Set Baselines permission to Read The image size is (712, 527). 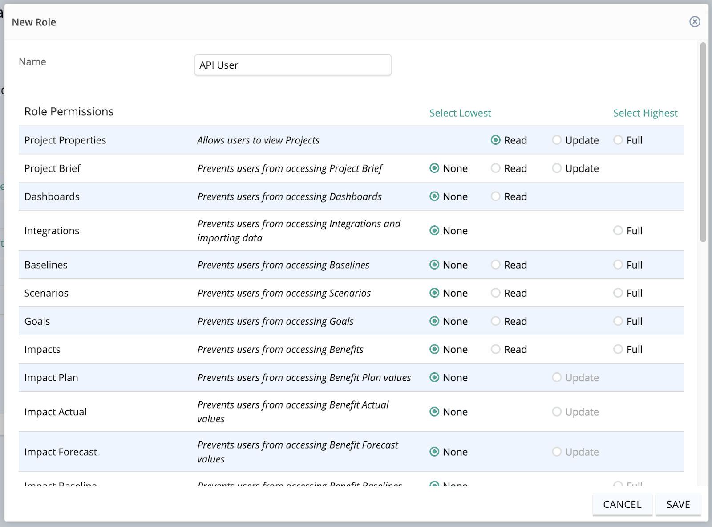[x=495, y=265]
